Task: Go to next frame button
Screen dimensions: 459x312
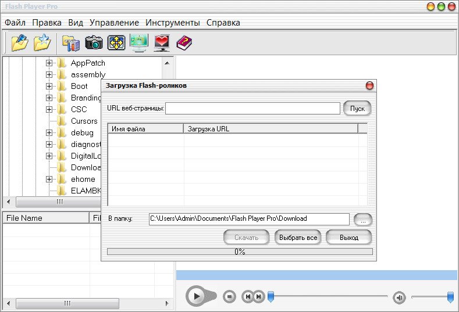Action: pyautogui.click(x=259, y=297)
